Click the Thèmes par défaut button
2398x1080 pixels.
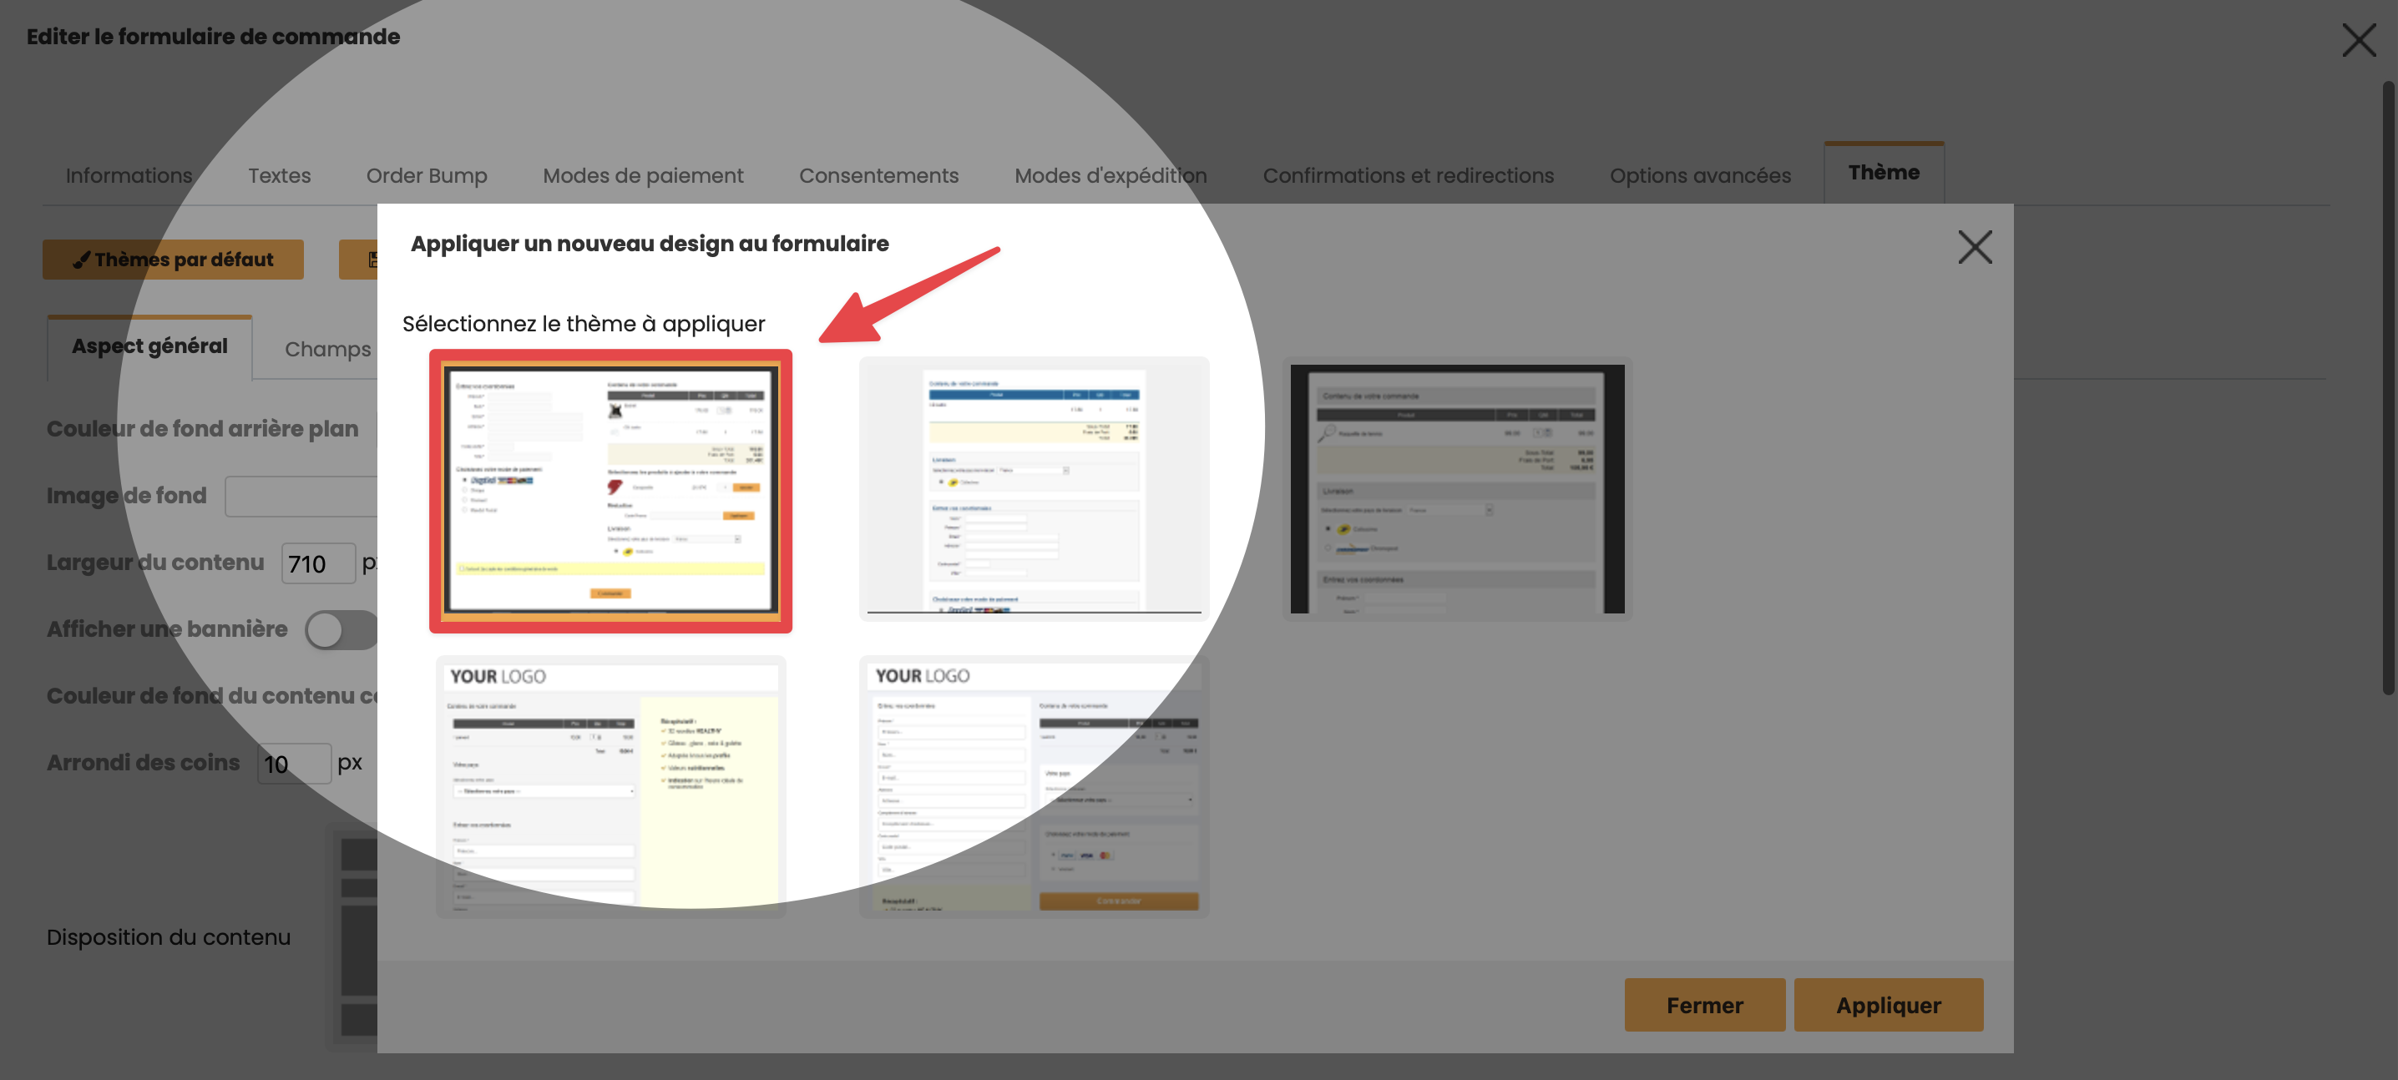173,260
